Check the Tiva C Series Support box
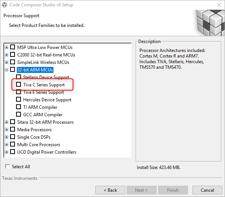Viewport: 225px width, 197px height. click(x=19, y=84)
